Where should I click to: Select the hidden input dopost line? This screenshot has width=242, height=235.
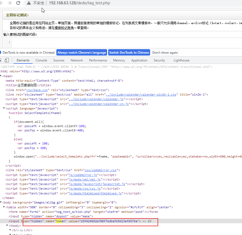(x=51, y=217)
